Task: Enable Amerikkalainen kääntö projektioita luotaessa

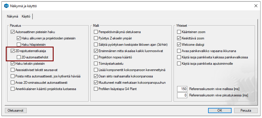Action: [x=12, y=89]
